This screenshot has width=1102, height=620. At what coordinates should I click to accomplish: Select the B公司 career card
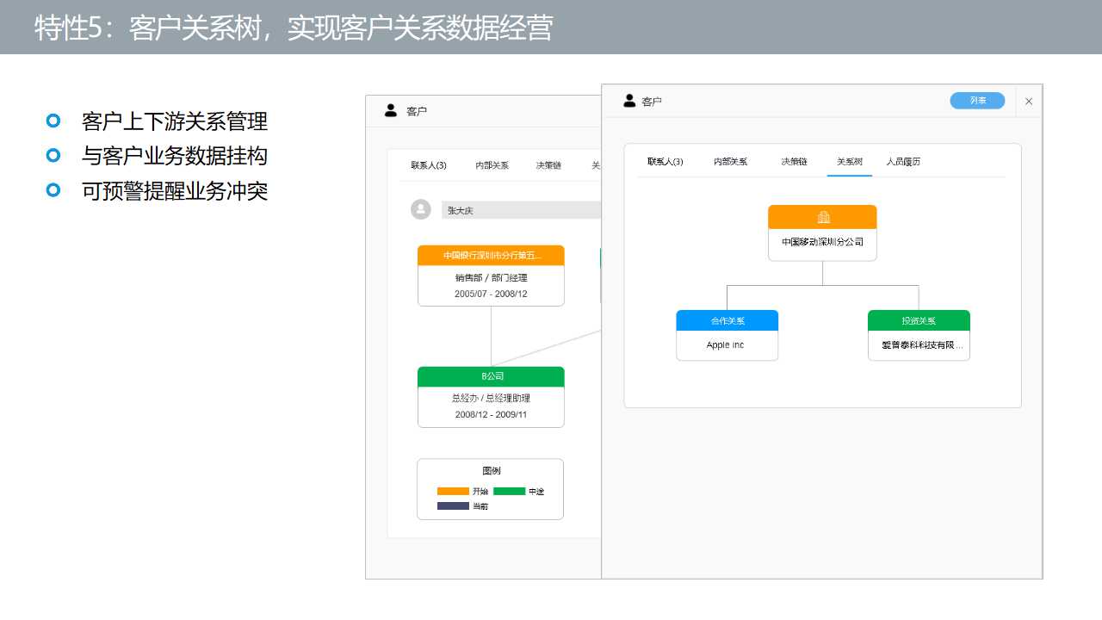click(x=491, y=397)
